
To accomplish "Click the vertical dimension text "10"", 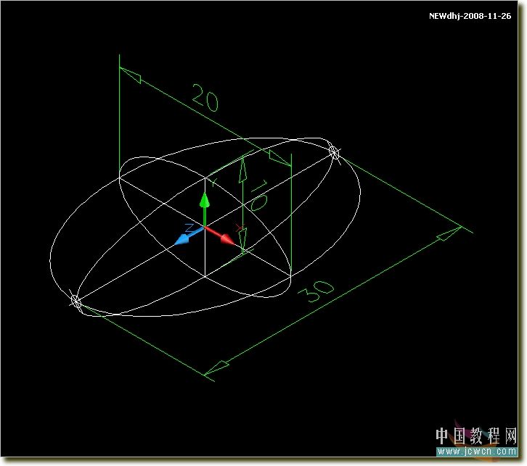I will pyautogui.click(x=258, y=196).
